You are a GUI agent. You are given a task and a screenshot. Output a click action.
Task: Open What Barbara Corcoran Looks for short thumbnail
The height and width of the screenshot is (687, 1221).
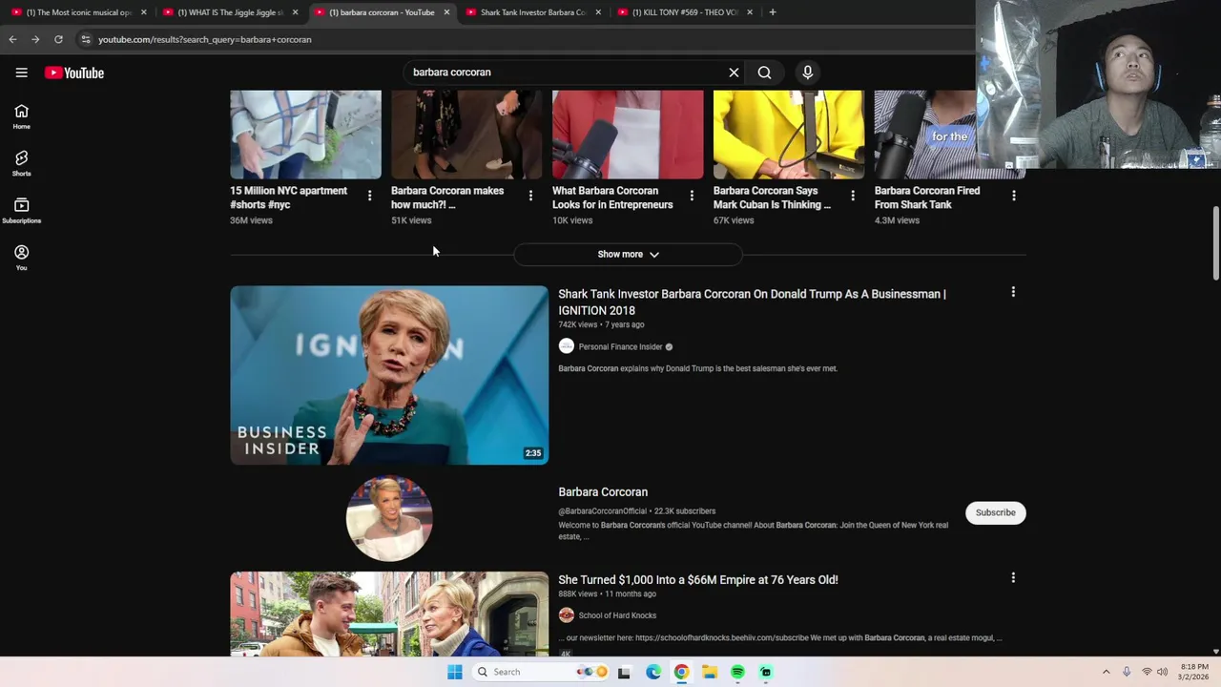point(628,135)
